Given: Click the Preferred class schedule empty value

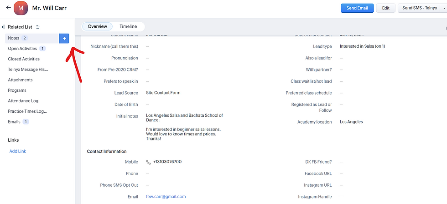Looking at the screenshot, I should tap(341, 93).
